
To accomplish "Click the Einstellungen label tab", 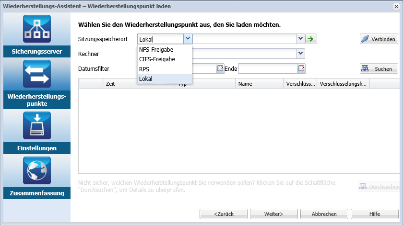I will click(37, 148).
